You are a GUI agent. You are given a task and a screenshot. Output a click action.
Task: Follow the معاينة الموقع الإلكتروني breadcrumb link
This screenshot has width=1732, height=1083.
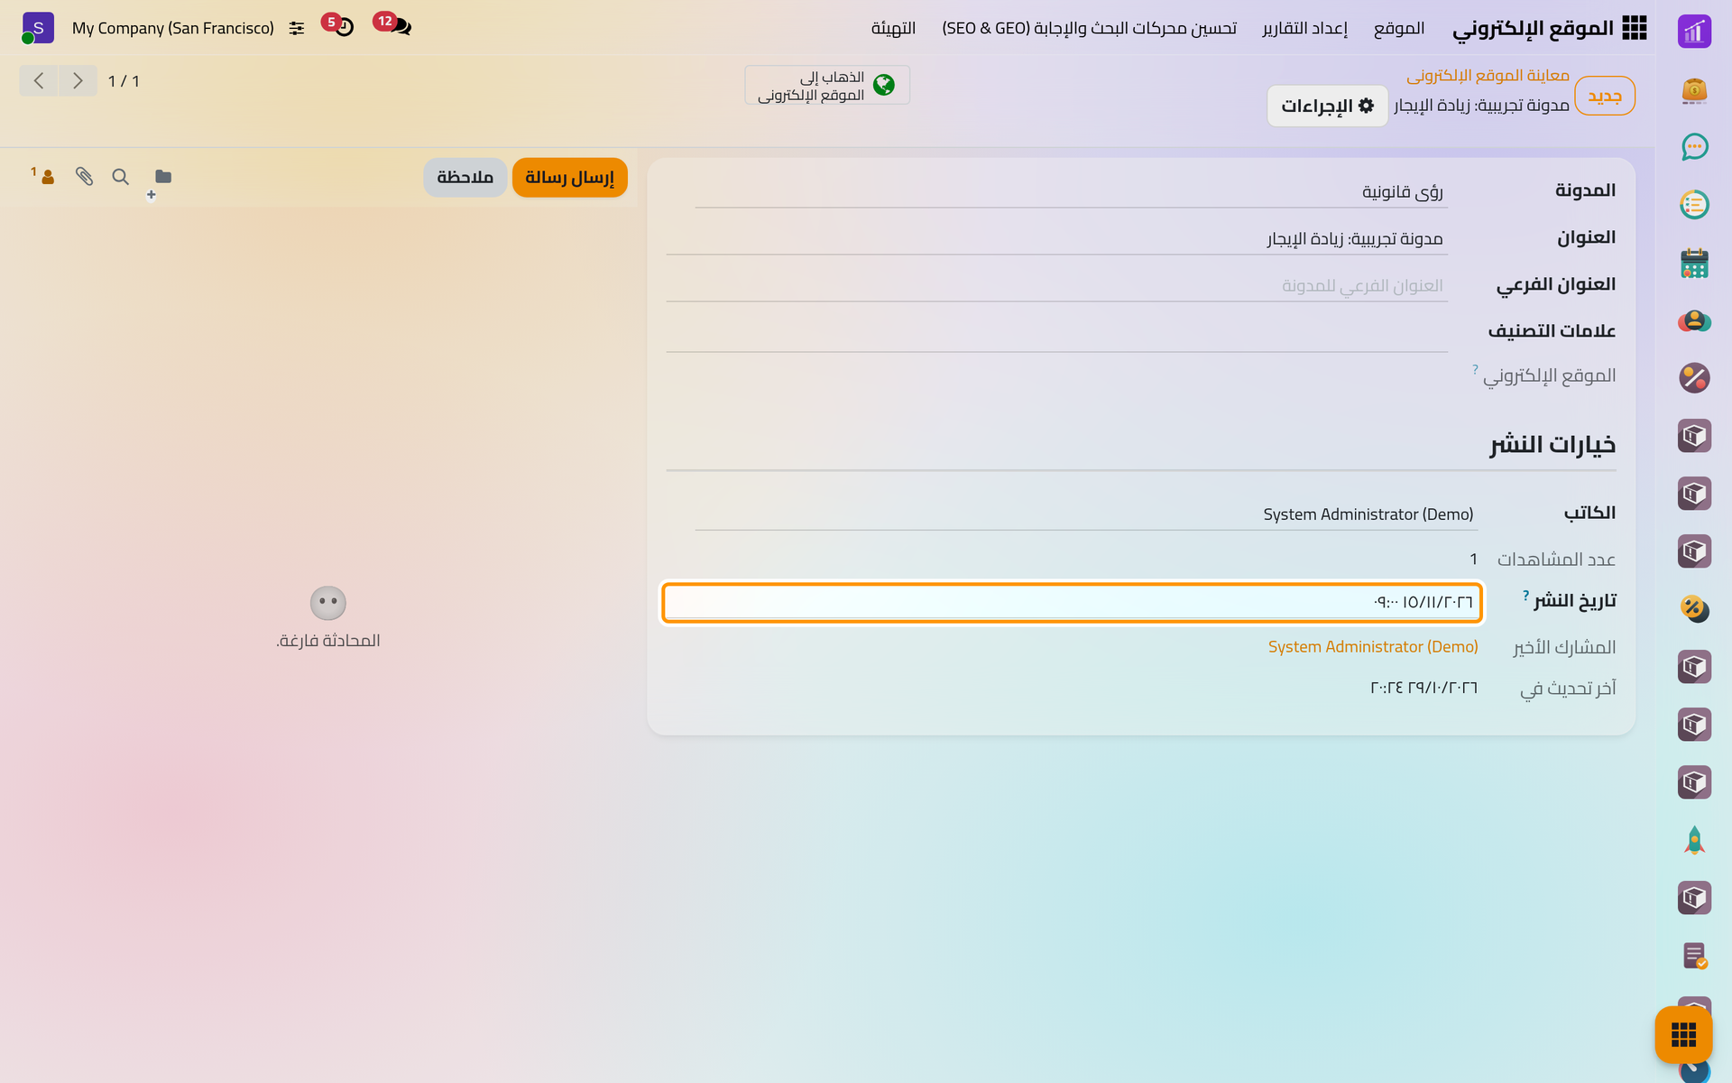pos(1488,75)
